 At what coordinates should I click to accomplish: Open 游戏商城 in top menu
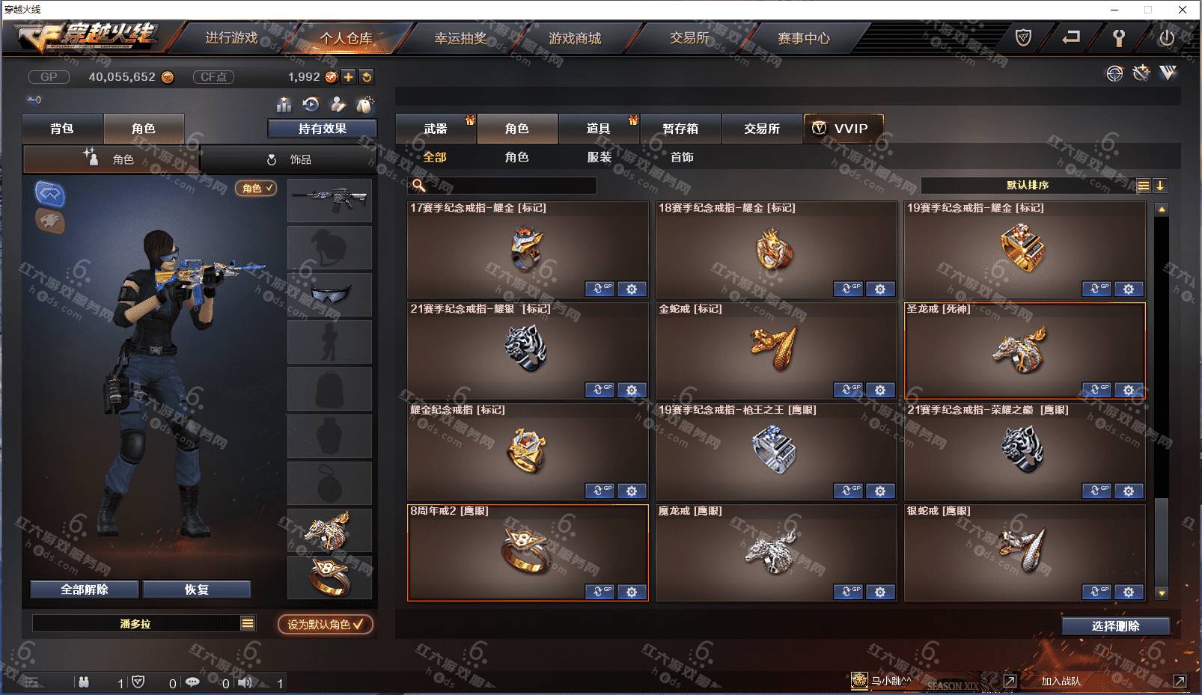click(x=575, y=38)
